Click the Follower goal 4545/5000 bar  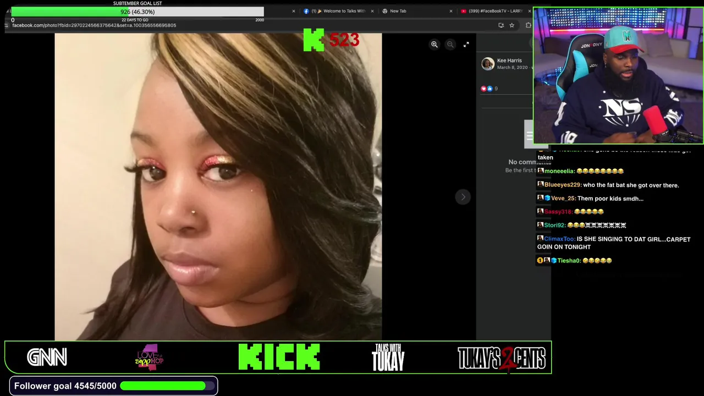coord(114,386)
